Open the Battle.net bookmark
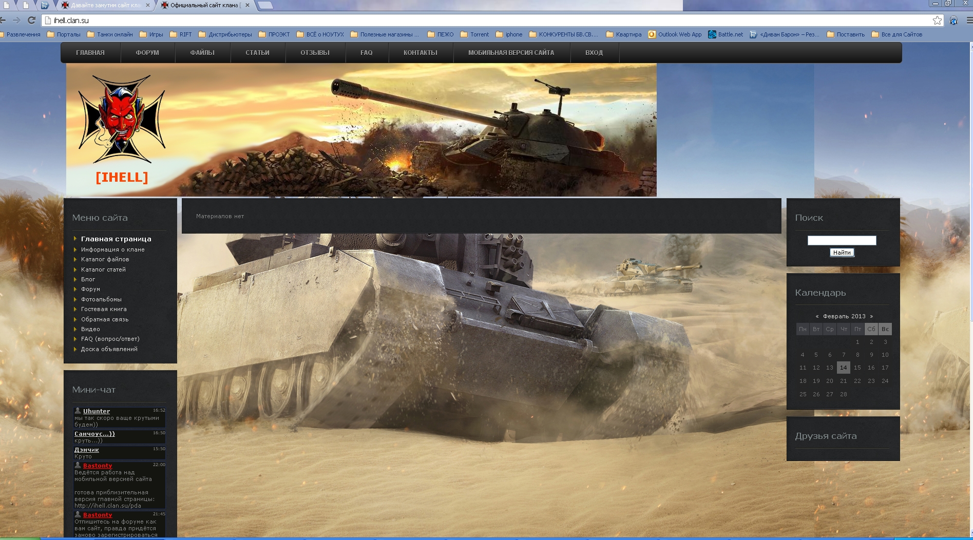973x540 pixels. tap(726, 34)
